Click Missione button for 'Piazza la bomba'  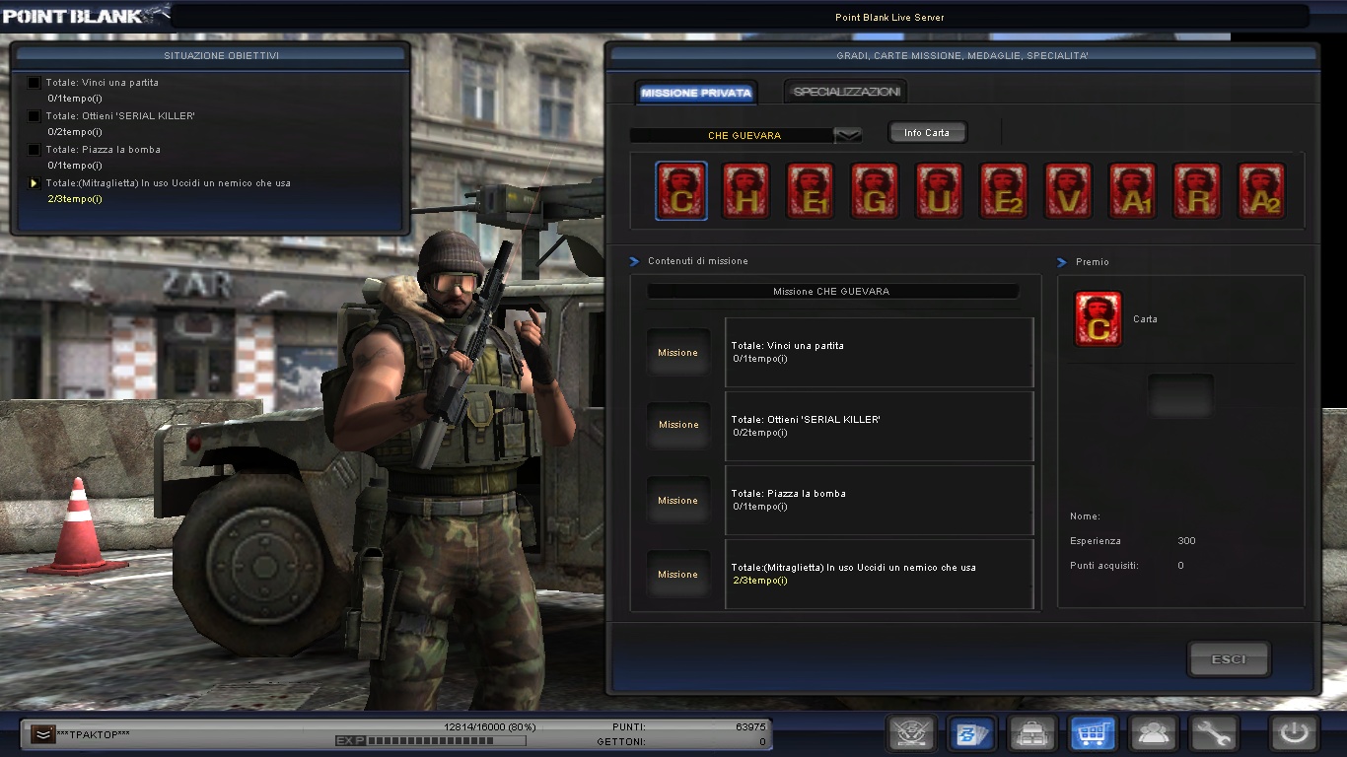click(x=678, y=501)
